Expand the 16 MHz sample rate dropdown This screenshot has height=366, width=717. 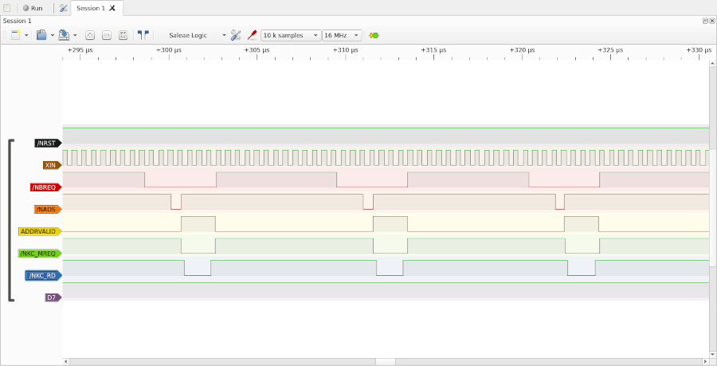pos(342,35)
